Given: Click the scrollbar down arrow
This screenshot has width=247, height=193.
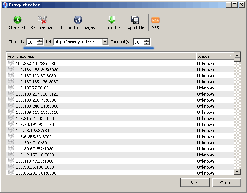Looking at the screenshot, I should pos(237,171).
